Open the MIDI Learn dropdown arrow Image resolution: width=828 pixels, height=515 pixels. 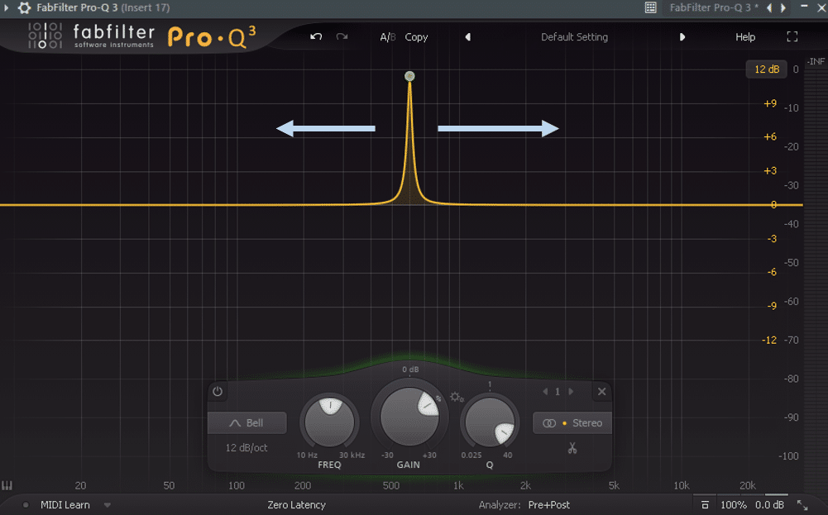[x=108, y=506]
